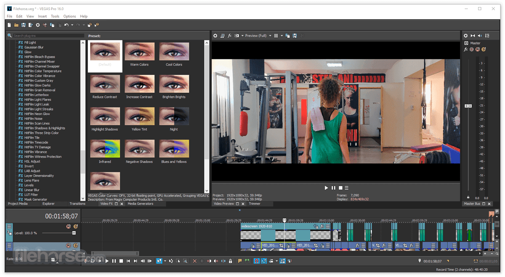Adjust the Master bus volume fader
Viewport: 505px width, 277px height.
(468, 106)
